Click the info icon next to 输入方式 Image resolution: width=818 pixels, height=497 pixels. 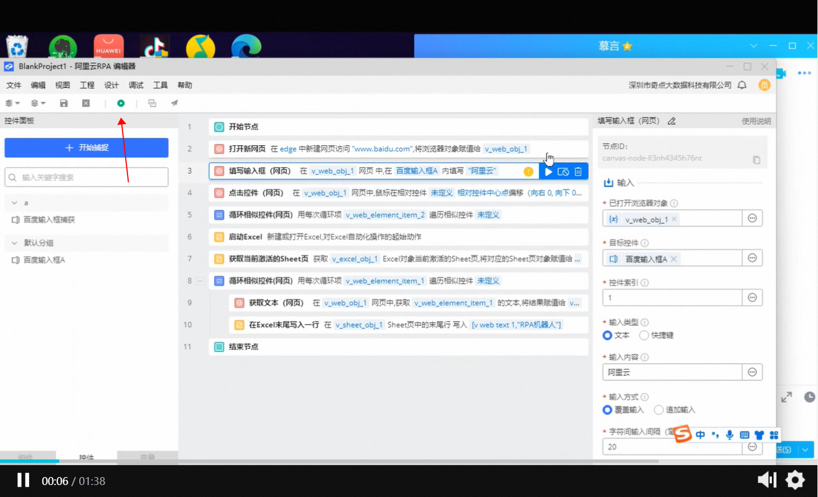point(644,397)
